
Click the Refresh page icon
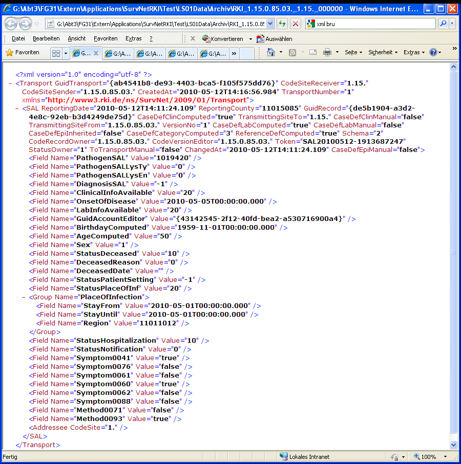[282, 24]
